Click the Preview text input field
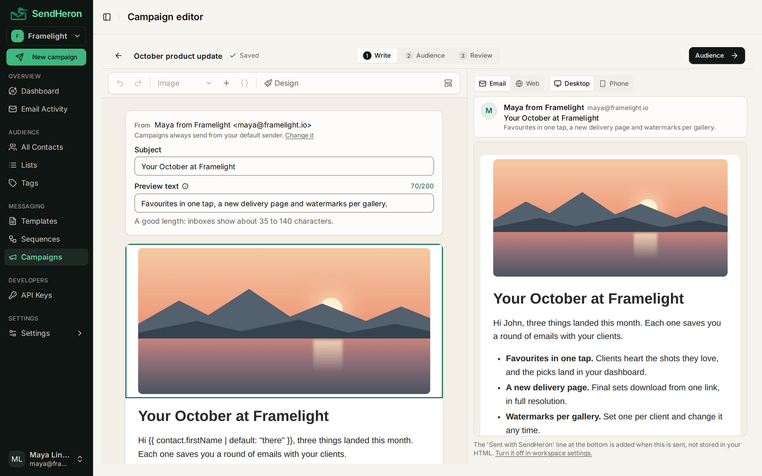Image resolution: width=762 pixels, height=476 pixels. (284, 203)
